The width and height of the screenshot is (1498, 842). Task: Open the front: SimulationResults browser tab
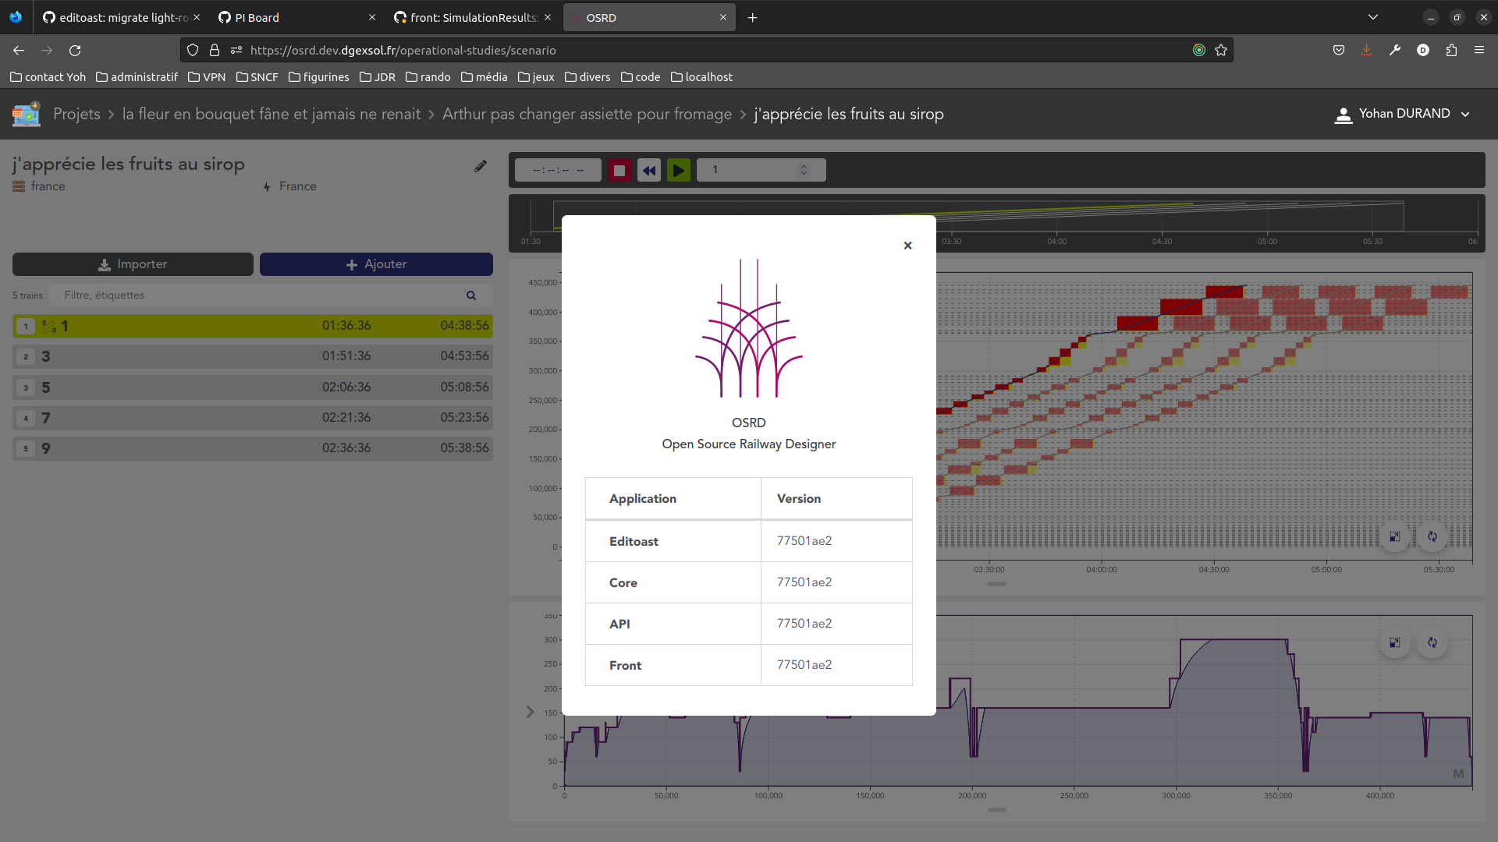(x=472, y=17)
